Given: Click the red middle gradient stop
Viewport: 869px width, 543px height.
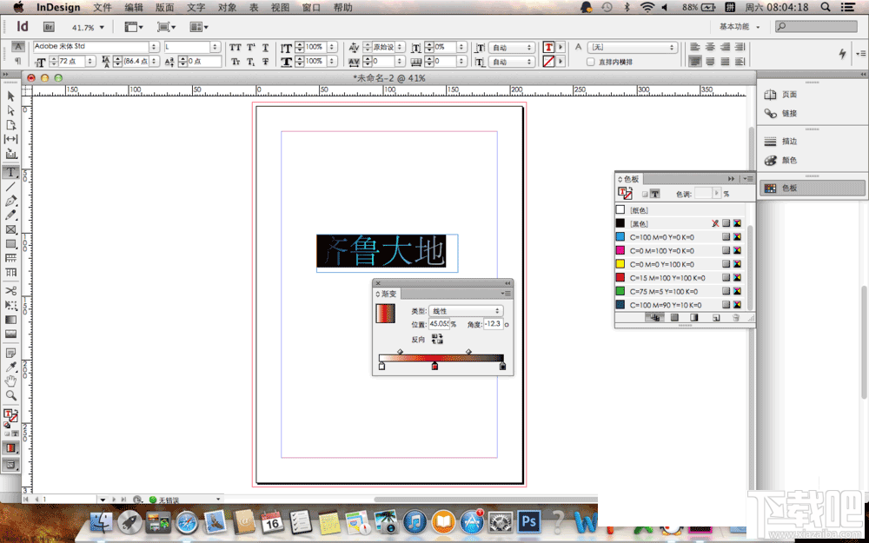Looking at the screenshot, I should tap(435, 366).
